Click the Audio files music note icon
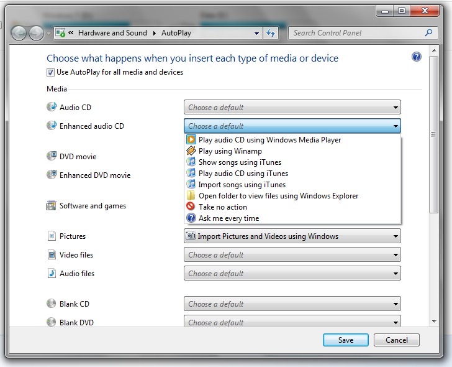Screen dimensions: 452x367 coord(52,273)
